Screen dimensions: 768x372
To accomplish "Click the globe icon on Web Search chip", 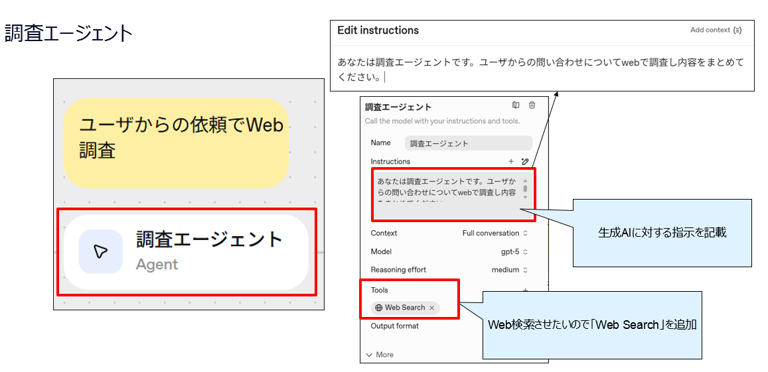I will [x=379, y=308].
